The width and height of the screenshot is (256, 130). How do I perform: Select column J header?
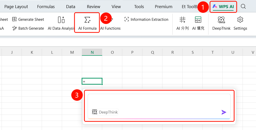click(12, 52)
